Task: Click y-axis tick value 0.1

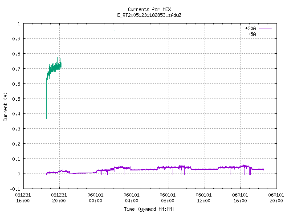Action: (x=16, y=159)
